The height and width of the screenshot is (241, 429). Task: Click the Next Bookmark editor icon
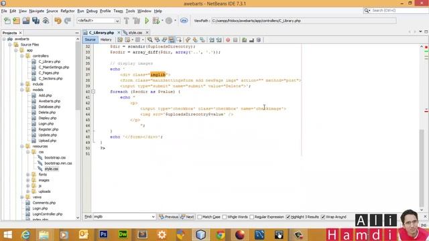(x=195, y=40)
